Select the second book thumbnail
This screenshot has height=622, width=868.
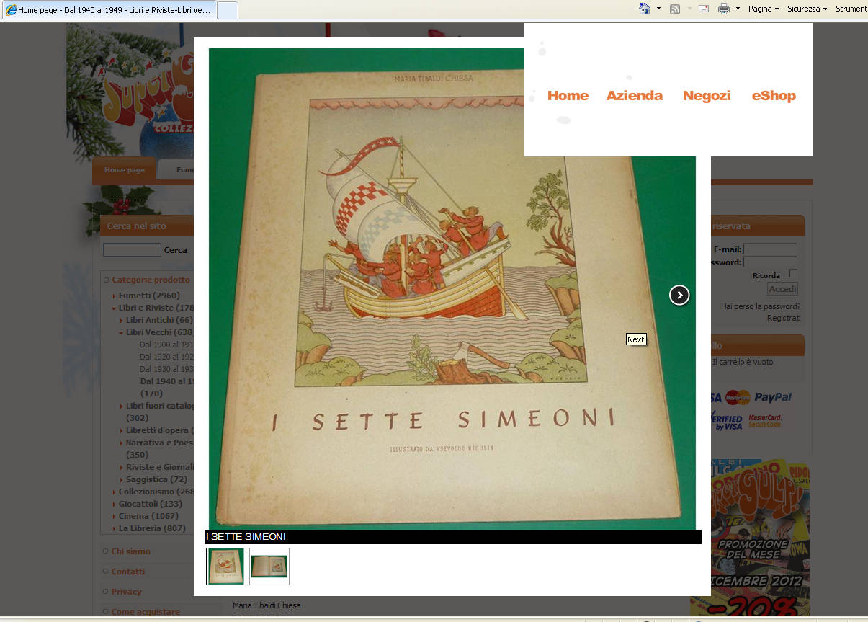[x=269, y=567]
